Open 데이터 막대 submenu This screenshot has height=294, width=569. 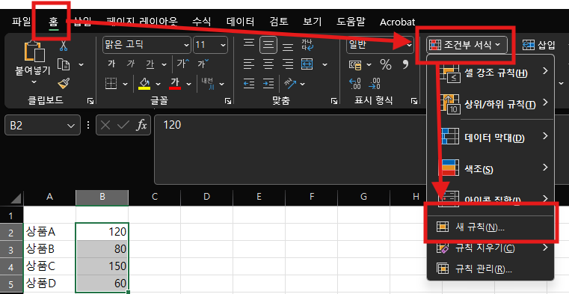tap(490, 138)
